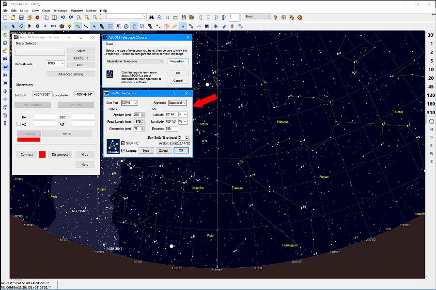Viewport: 436px width, 290px height.
Task: Create a new chart with the blank page icon
Action: [x=5, y=17]
